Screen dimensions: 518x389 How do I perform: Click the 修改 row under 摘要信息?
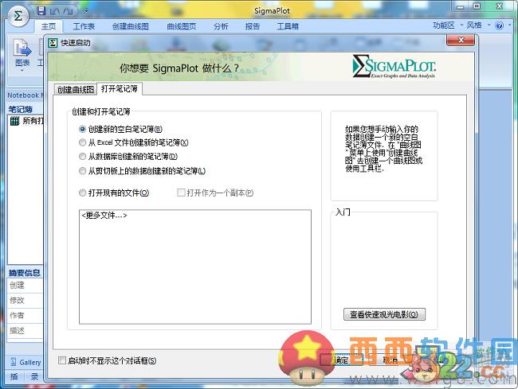click(25, 301)
